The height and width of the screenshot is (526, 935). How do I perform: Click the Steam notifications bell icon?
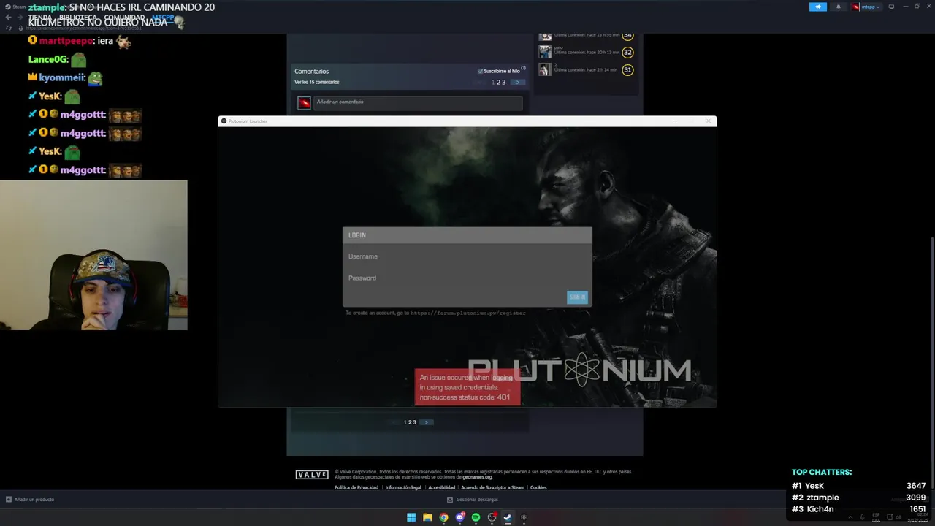click(x=839, y=7)
